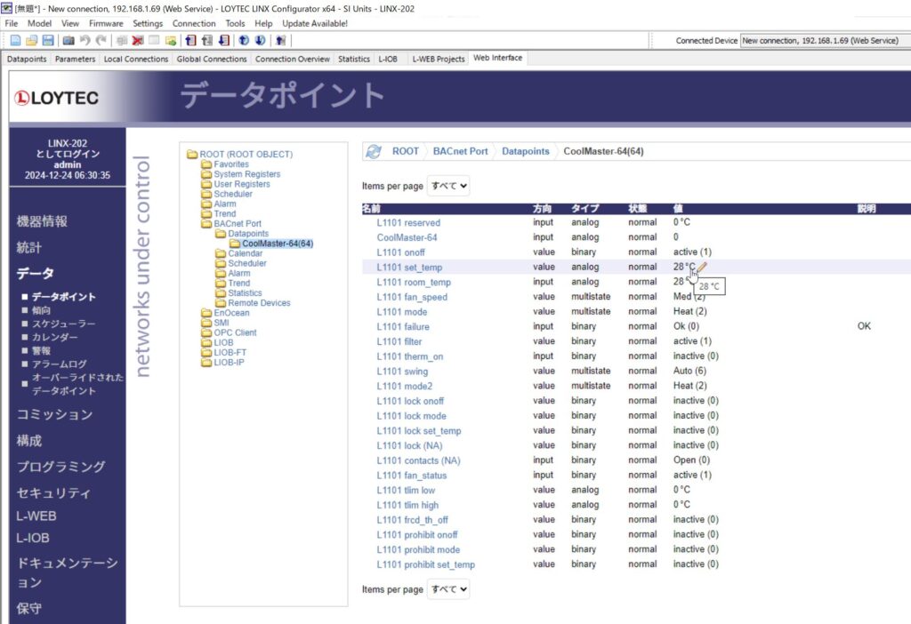The image size is (911, 624).
Task: Click the blue refresh icon next to ROOT breadcrumb
Action: (x=373, y=150)
